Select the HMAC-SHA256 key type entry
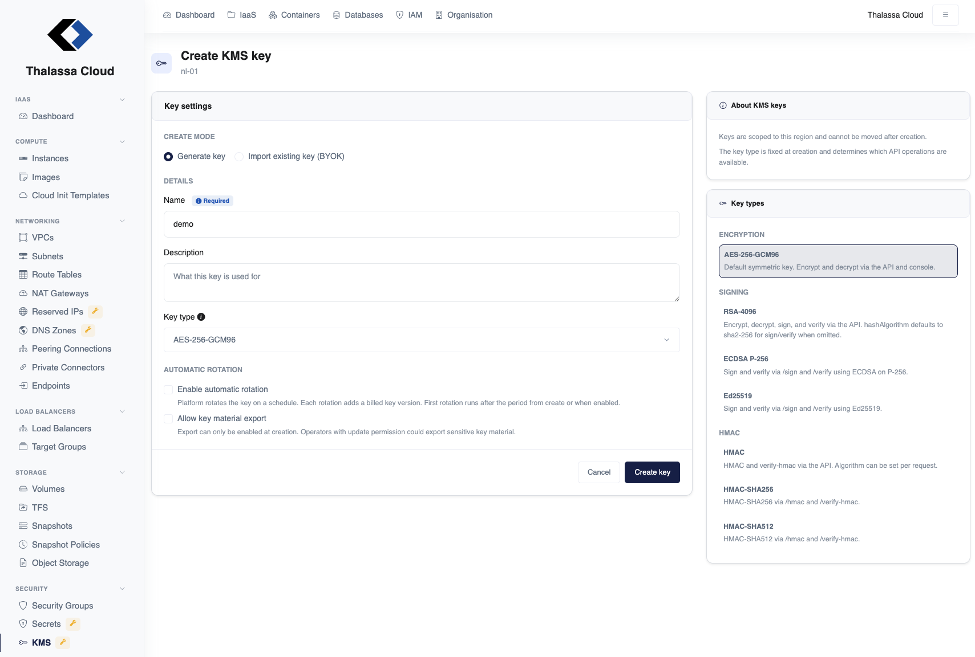Screen dimensions: 975x657 [x=838, y=496]
